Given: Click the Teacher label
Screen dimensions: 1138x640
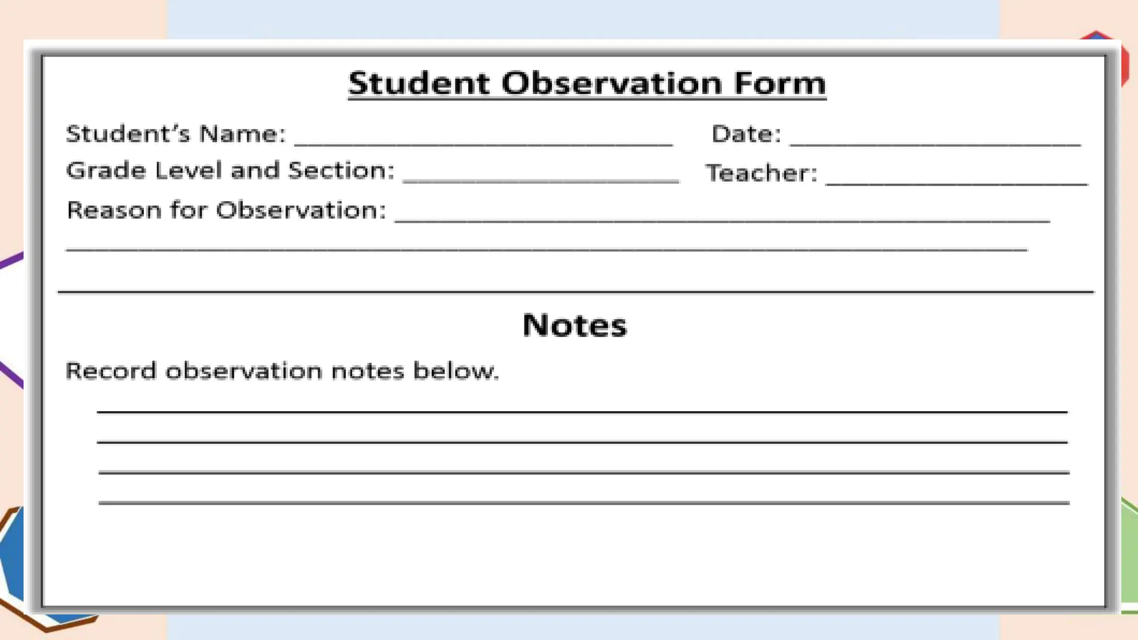Looking at the screenshot, I should [x=761, y=173].
